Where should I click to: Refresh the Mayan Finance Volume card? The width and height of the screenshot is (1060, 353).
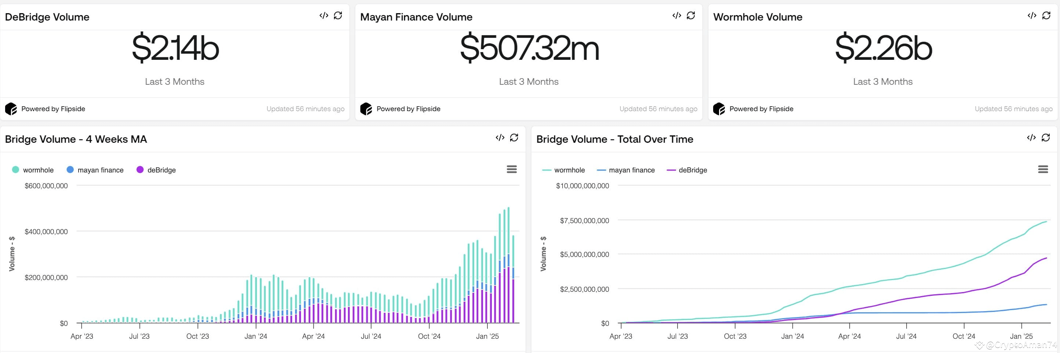[x=691, y=16]
